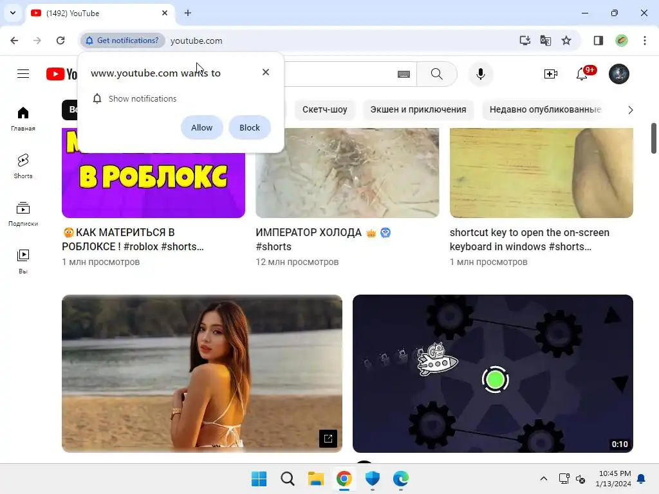Open the on-screen keyboard shortcut short
The width and height of the screenshot is (659, 494).
coord(541,173)
